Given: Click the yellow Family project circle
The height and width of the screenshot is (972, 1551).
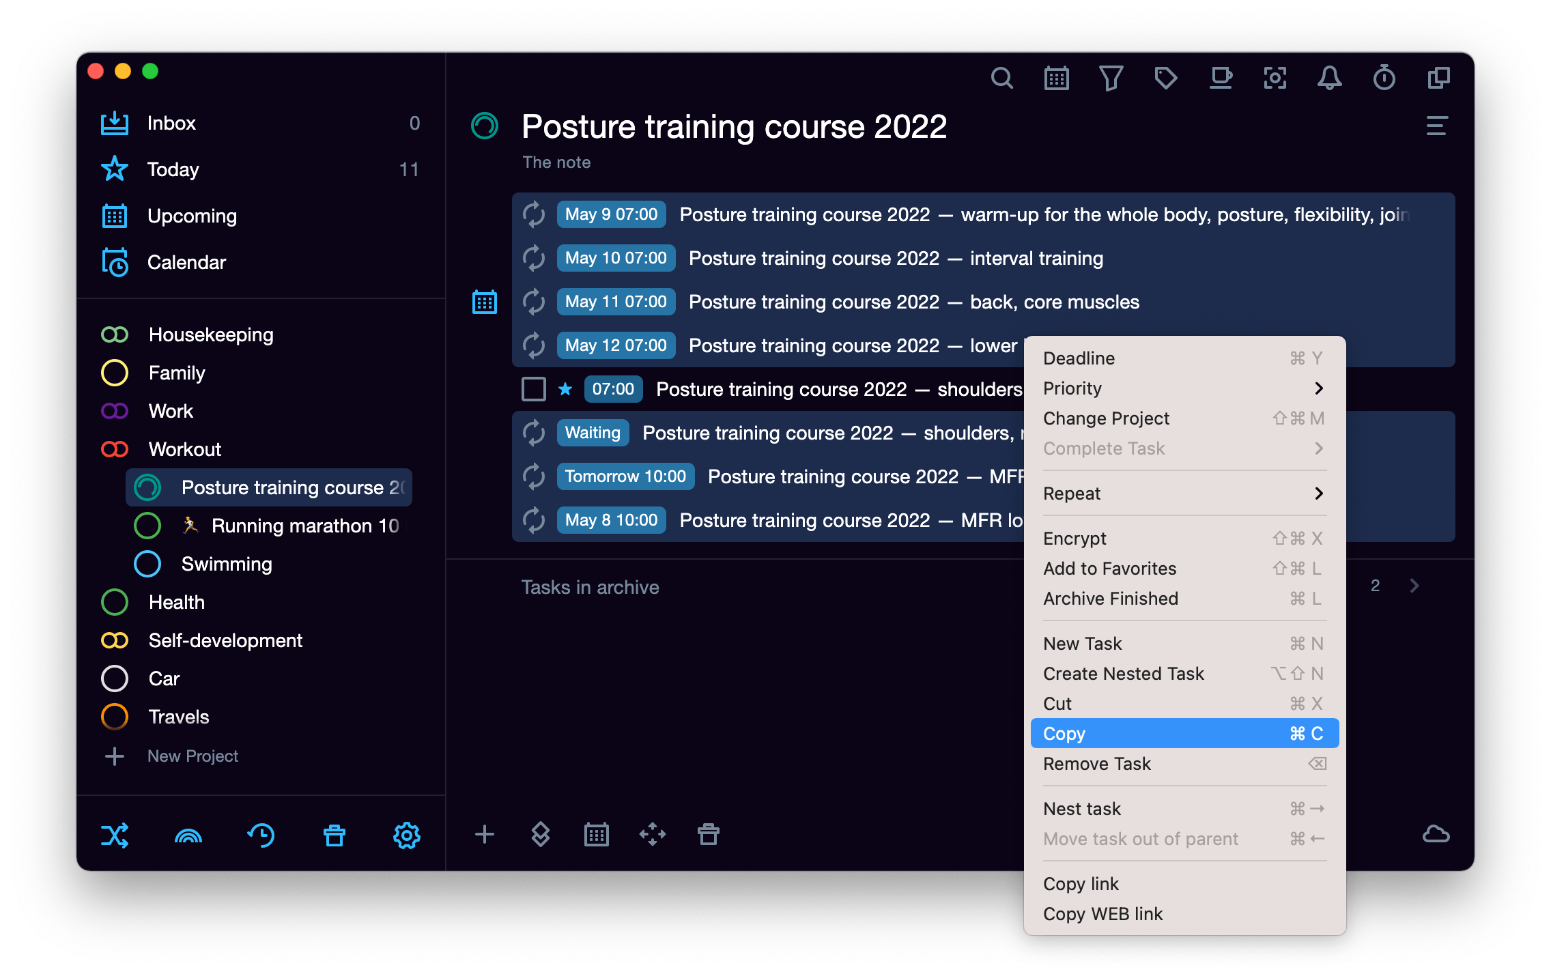Looking at the screenshot, I should [x=115, y=373].
